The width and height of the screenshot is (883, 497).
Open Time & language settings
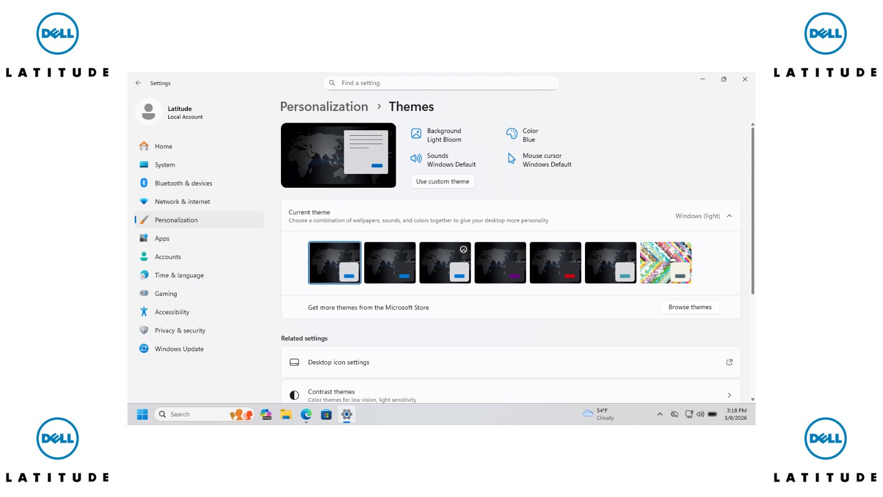pos(199,275)
